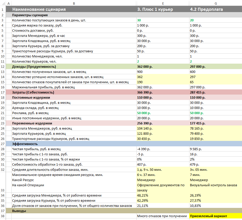The image size is (242, 220).
Task: Click cell 'Много отказов при получении'
Action: pyautogui.click(x=162, y=216)
